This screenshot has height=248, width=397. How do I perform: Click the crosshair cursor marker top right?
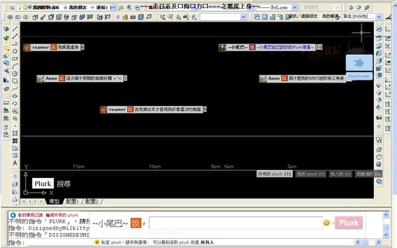361,32
